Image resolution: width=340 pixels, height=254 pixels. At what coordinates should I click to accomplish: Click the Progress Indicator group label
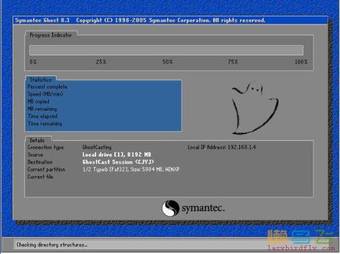(50, 35)
